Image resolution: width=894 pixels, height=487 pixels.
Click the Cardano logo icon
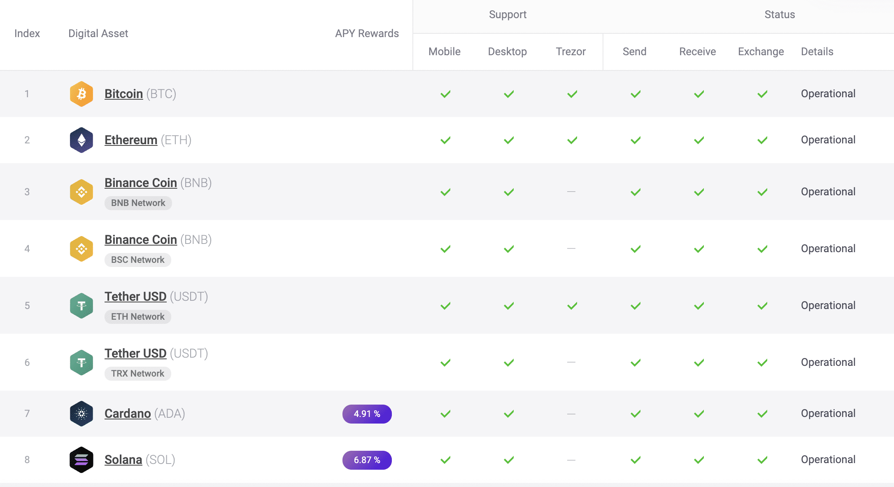[81, 414]
